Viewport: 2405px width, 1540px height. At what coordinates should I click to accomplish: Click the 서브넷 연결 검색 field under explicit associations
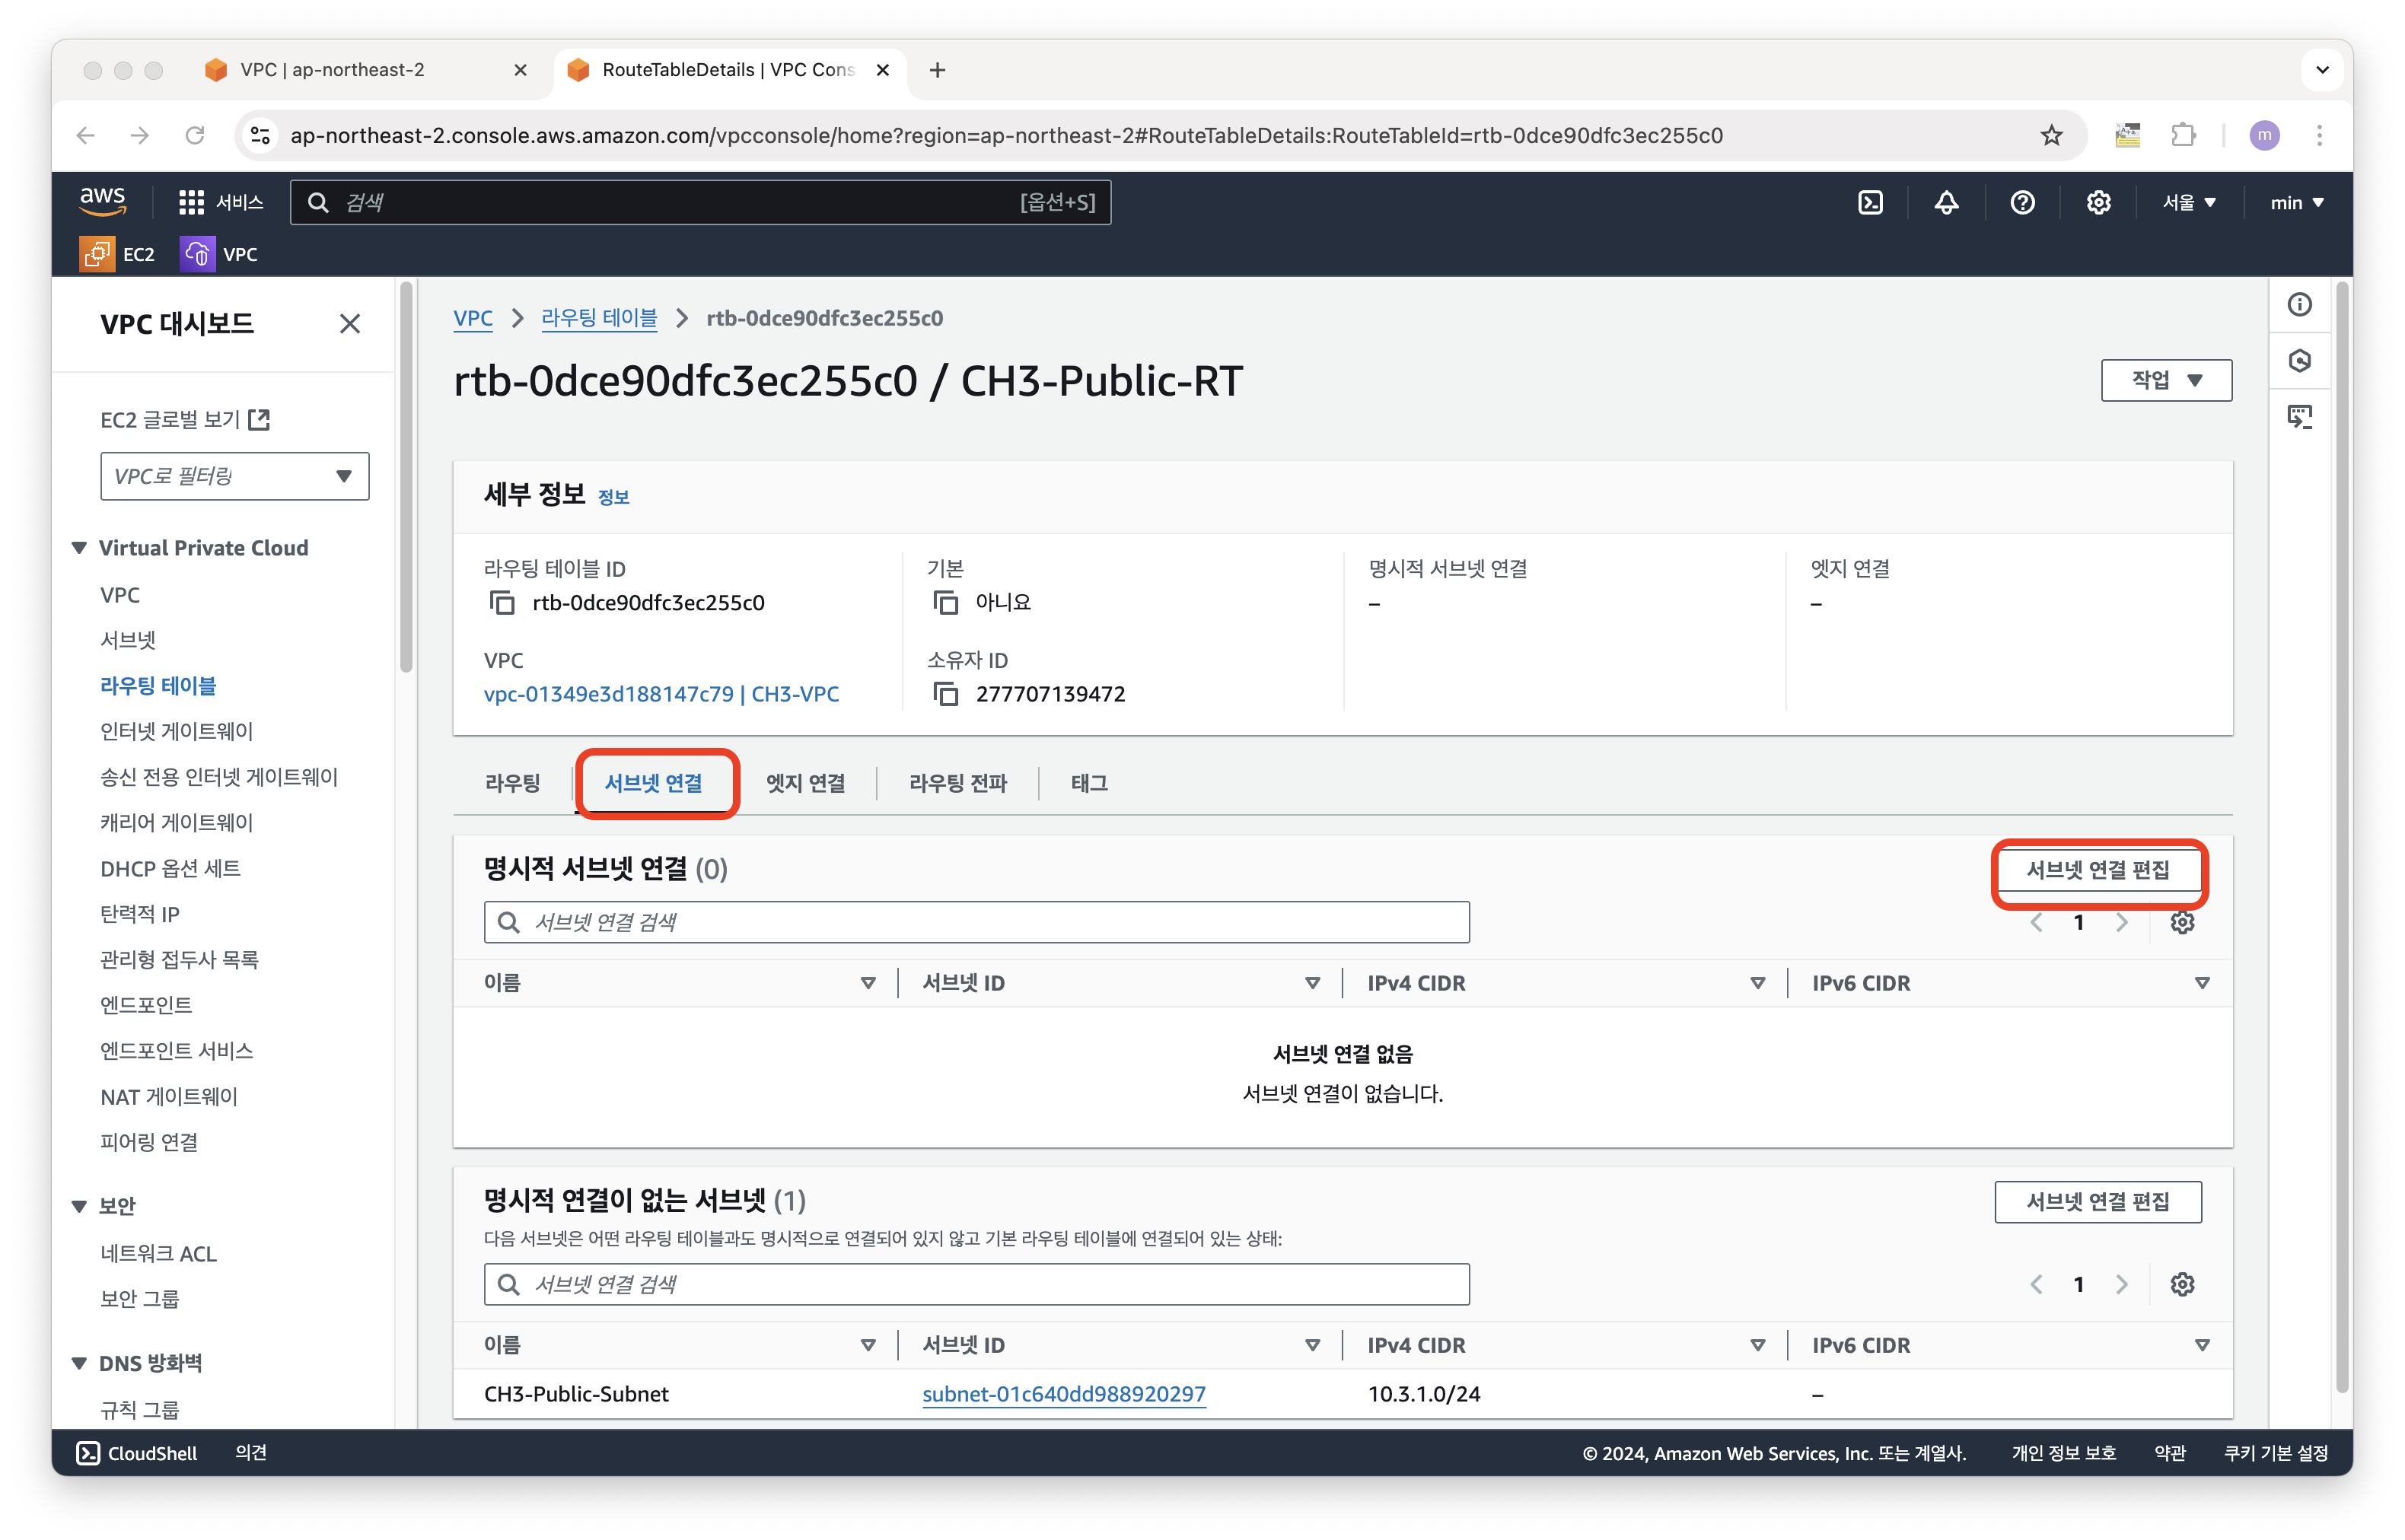tap(976, 922)
